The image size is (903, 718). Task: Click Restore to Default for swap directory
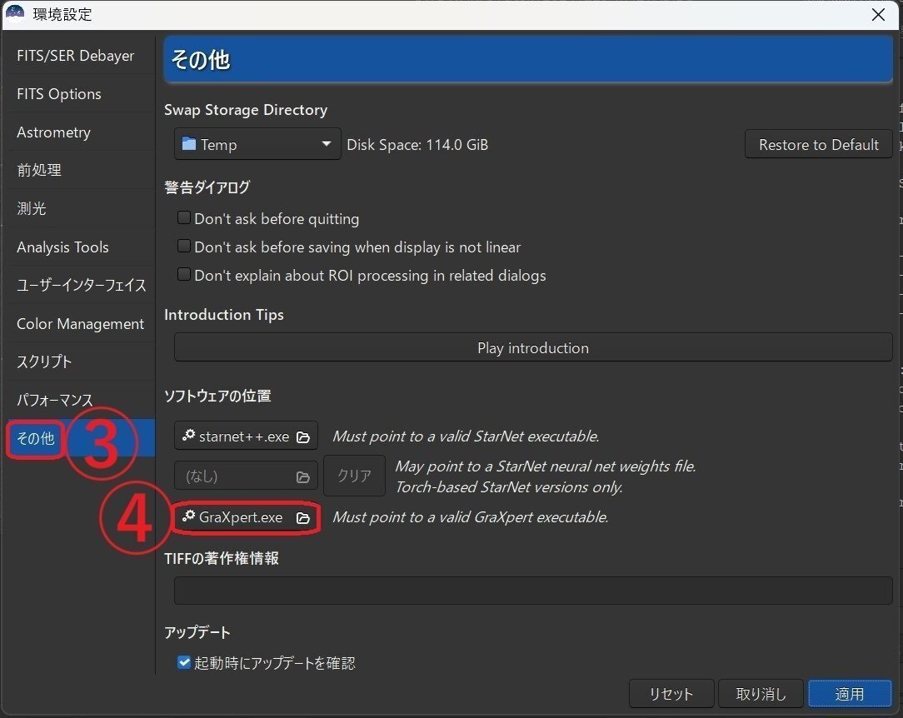pos(817,143)
